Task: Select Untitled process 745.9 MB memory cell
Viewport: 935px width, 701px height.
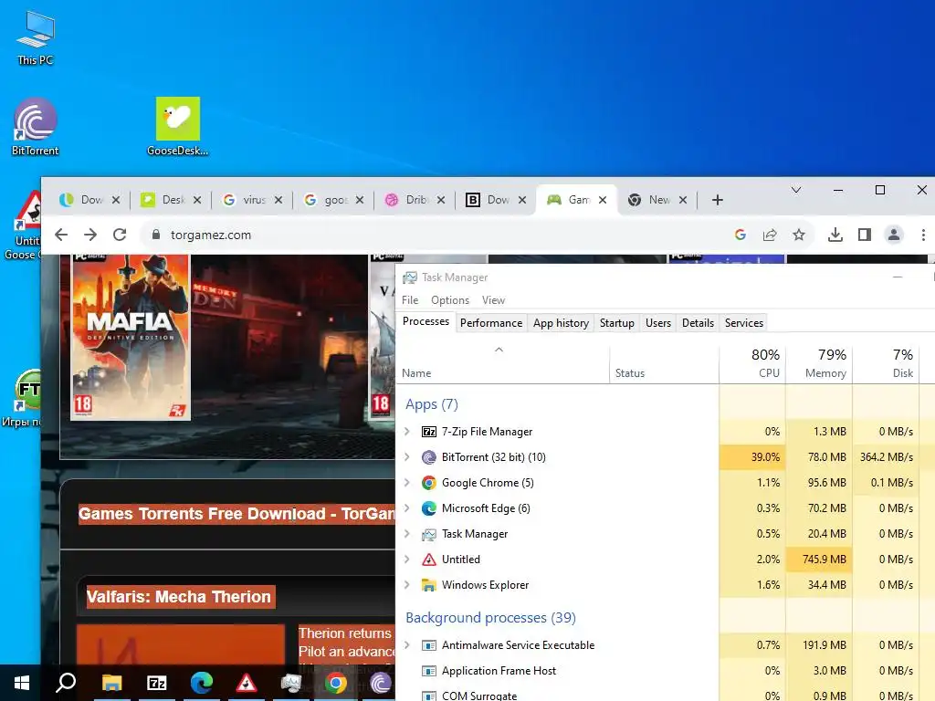Action: click(x=819, y=560)
